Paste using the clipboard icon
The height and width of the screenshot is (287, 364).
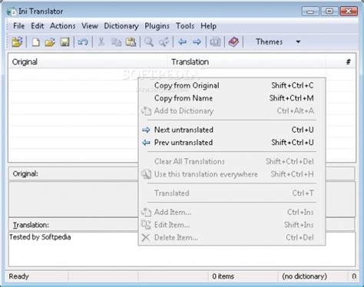point(131,42)
